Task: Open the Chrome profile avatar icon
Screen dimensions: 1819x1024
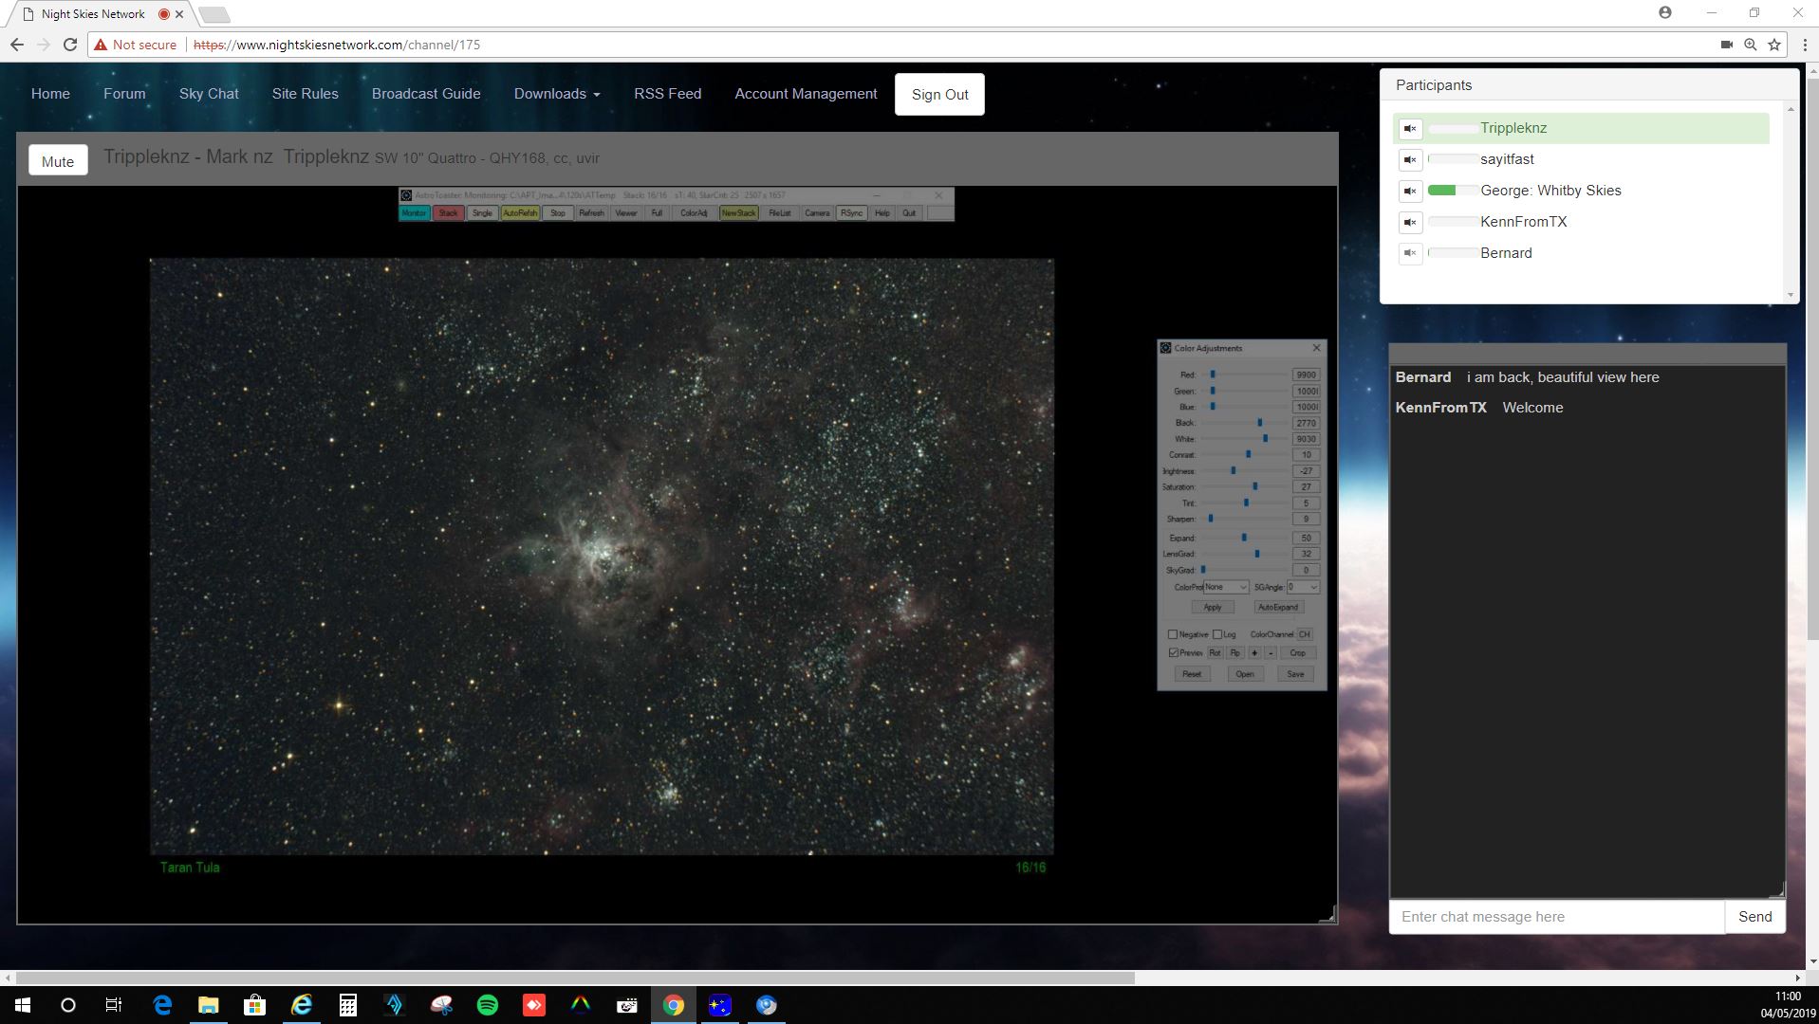Action: pos(1665,12)
